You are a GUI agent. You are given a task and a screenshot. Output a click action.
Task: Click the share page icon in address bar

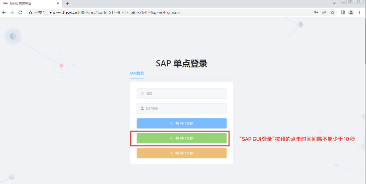[x=324, y=12]
